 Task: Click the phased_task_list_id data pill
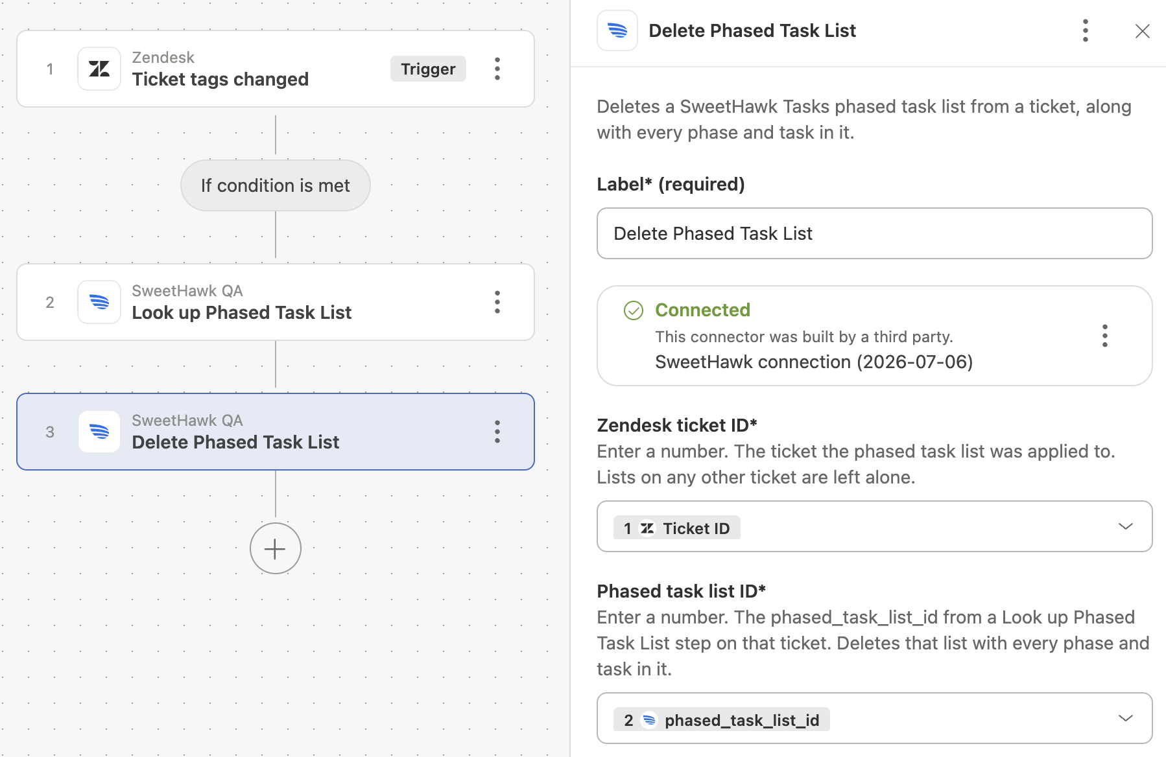click(722, 720)
